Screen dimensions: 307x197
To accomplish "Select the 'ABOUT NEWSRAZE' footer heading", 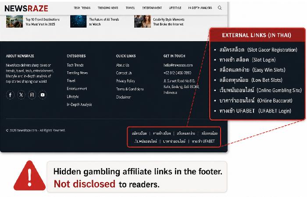I will tap(20, 56).
